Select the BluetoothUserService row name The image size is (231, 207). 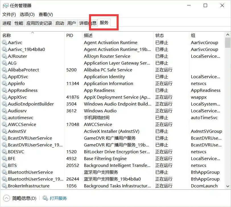pyautogui.click(x=30, y=172)
